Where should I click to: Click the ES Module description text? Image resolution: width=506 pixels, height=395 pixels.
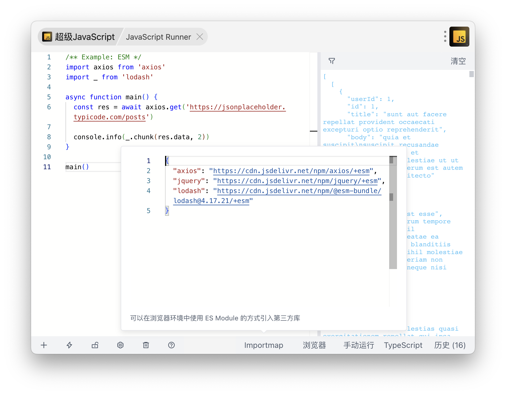(x=215, y=318)
